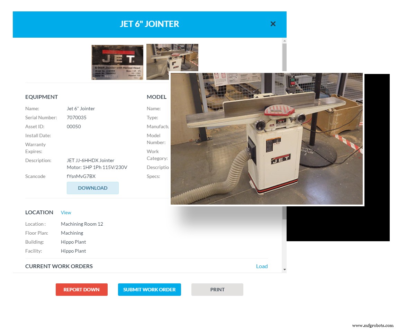
Task: Click the EQUIPMENT section header
Action: (x=42, y=97)
